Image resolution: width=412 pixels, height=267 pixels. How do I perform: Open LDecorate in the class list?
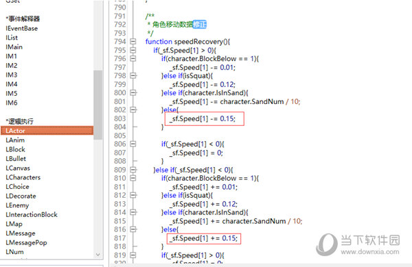pos(21,196)
